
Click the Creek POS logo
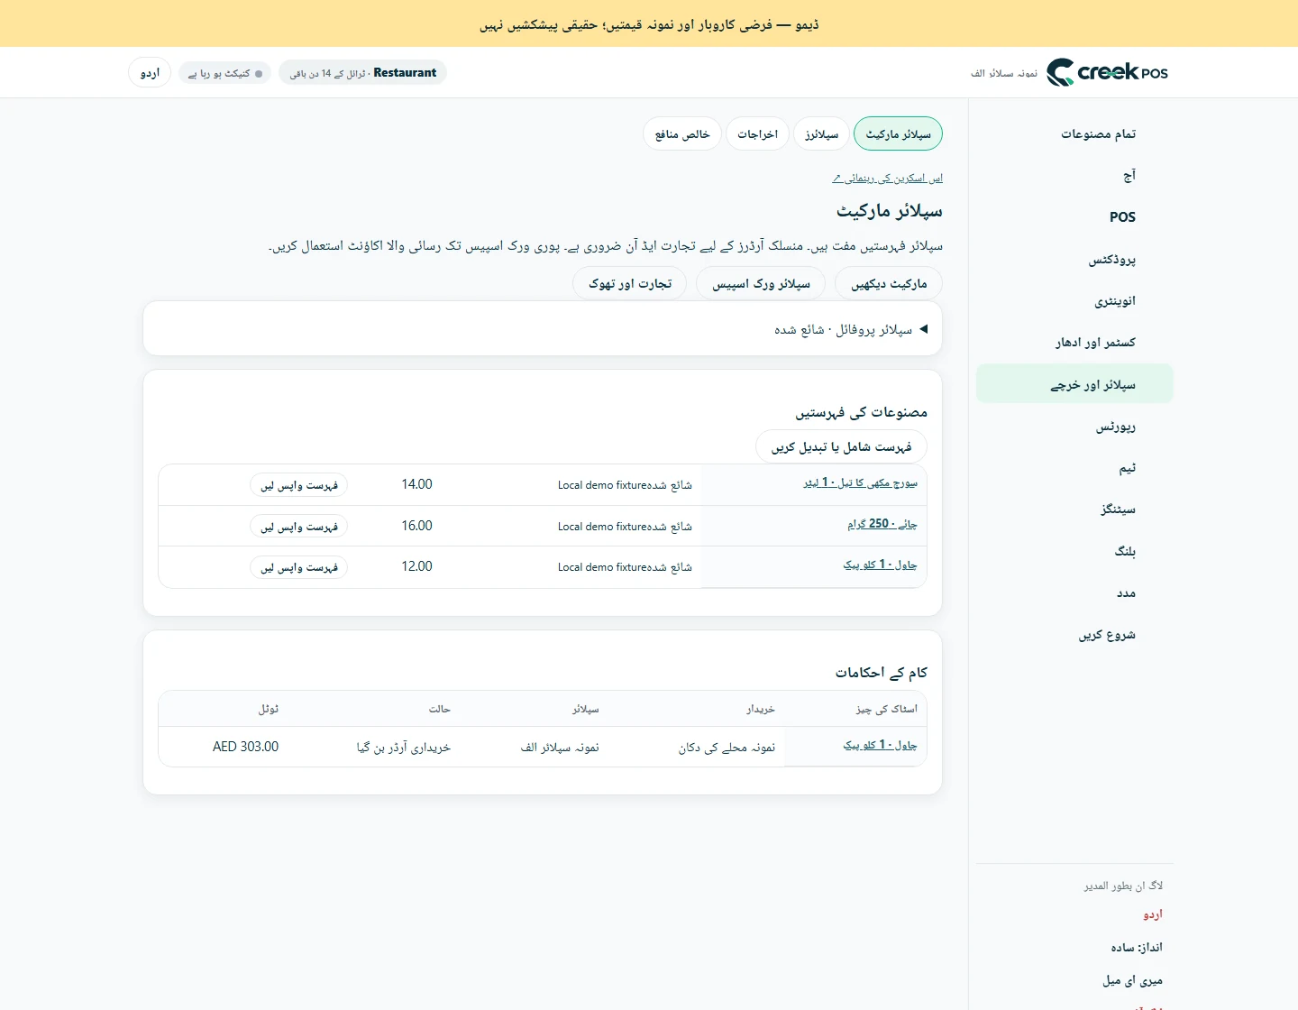tap(1107, 72)
